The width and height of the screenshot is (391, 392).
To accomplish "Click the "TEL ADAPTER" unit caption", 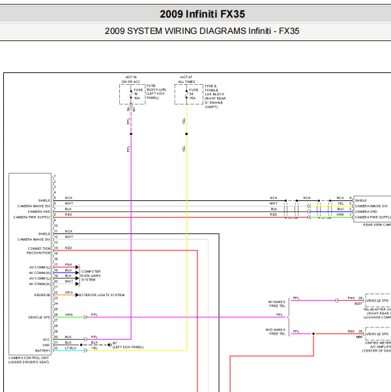I will point(377,313).
